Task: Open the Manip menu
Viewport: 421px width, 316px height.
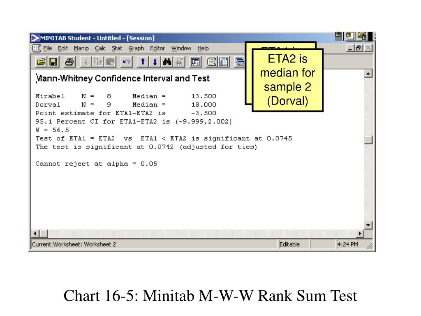Action: point(81,49)
